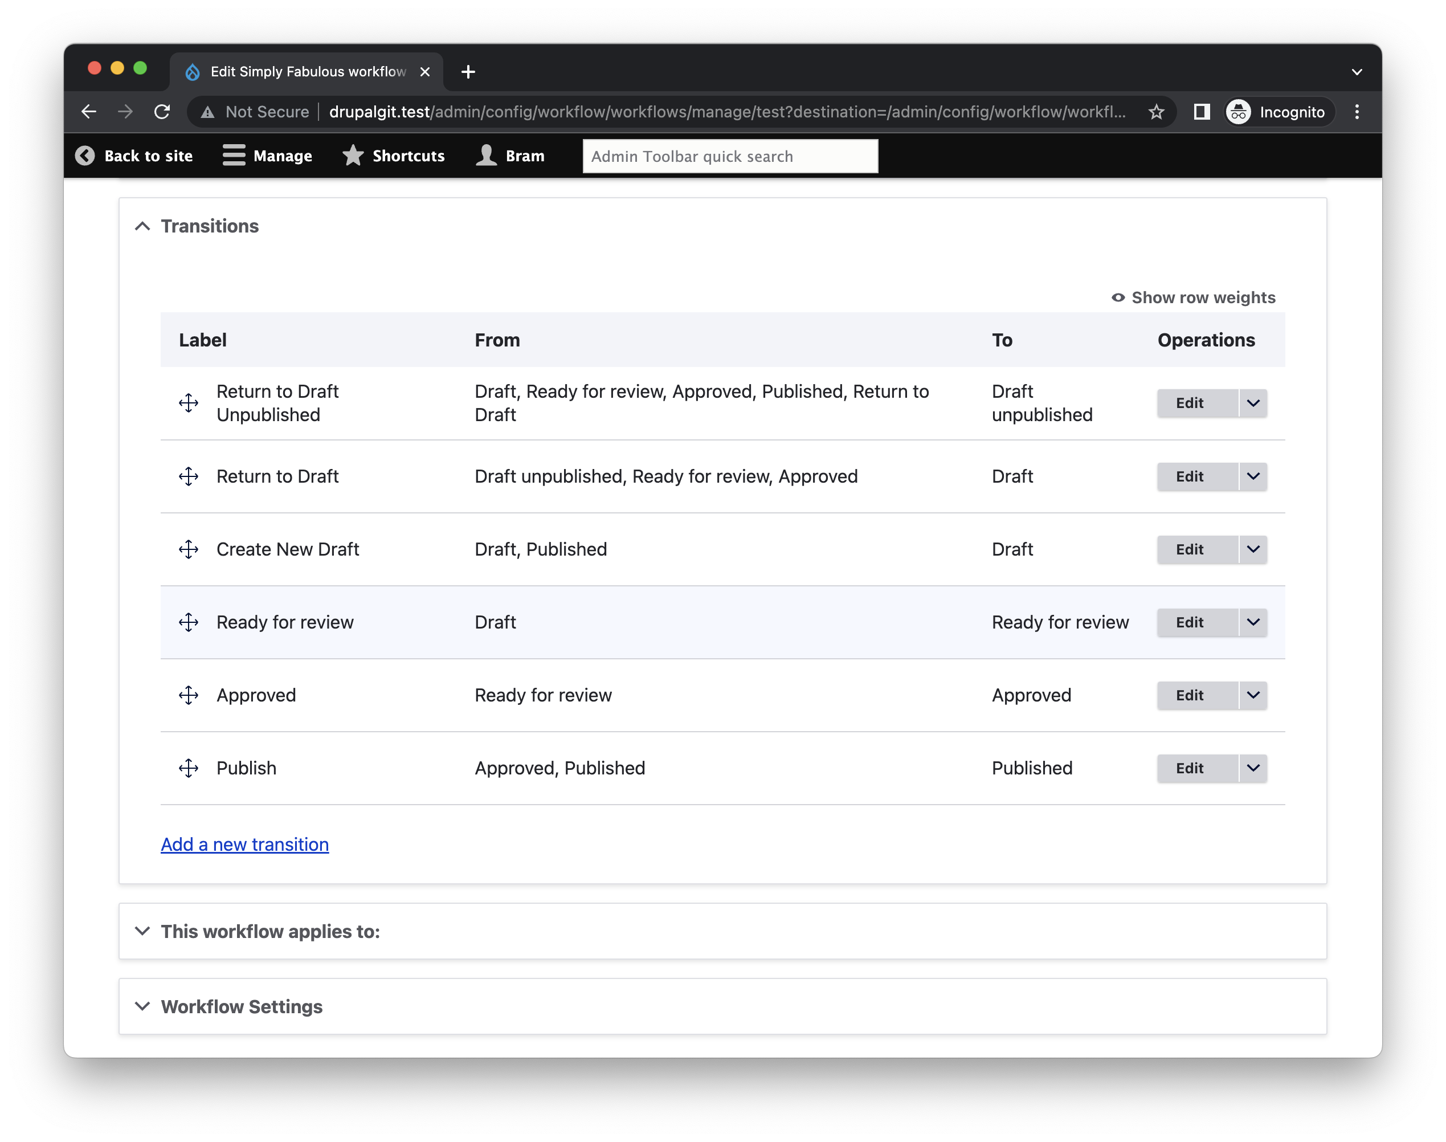
Task: Click the reload page icon in the browser
Action: point(162,112)
